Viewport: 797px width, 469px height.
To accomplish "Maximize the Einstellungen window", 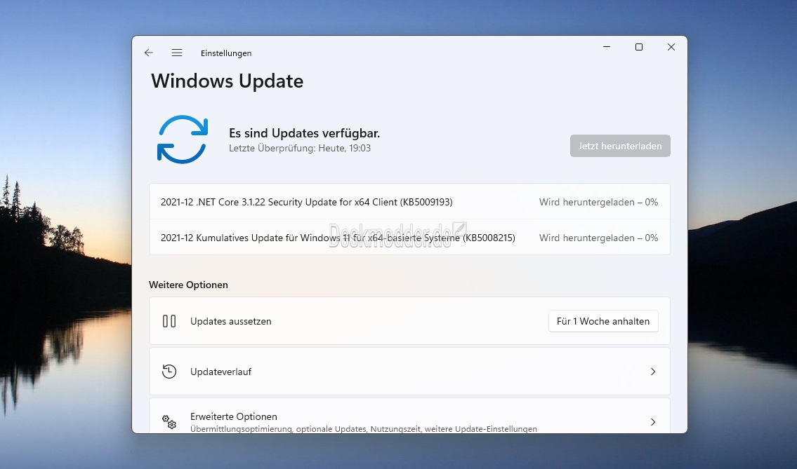I will tap(639, 47).
